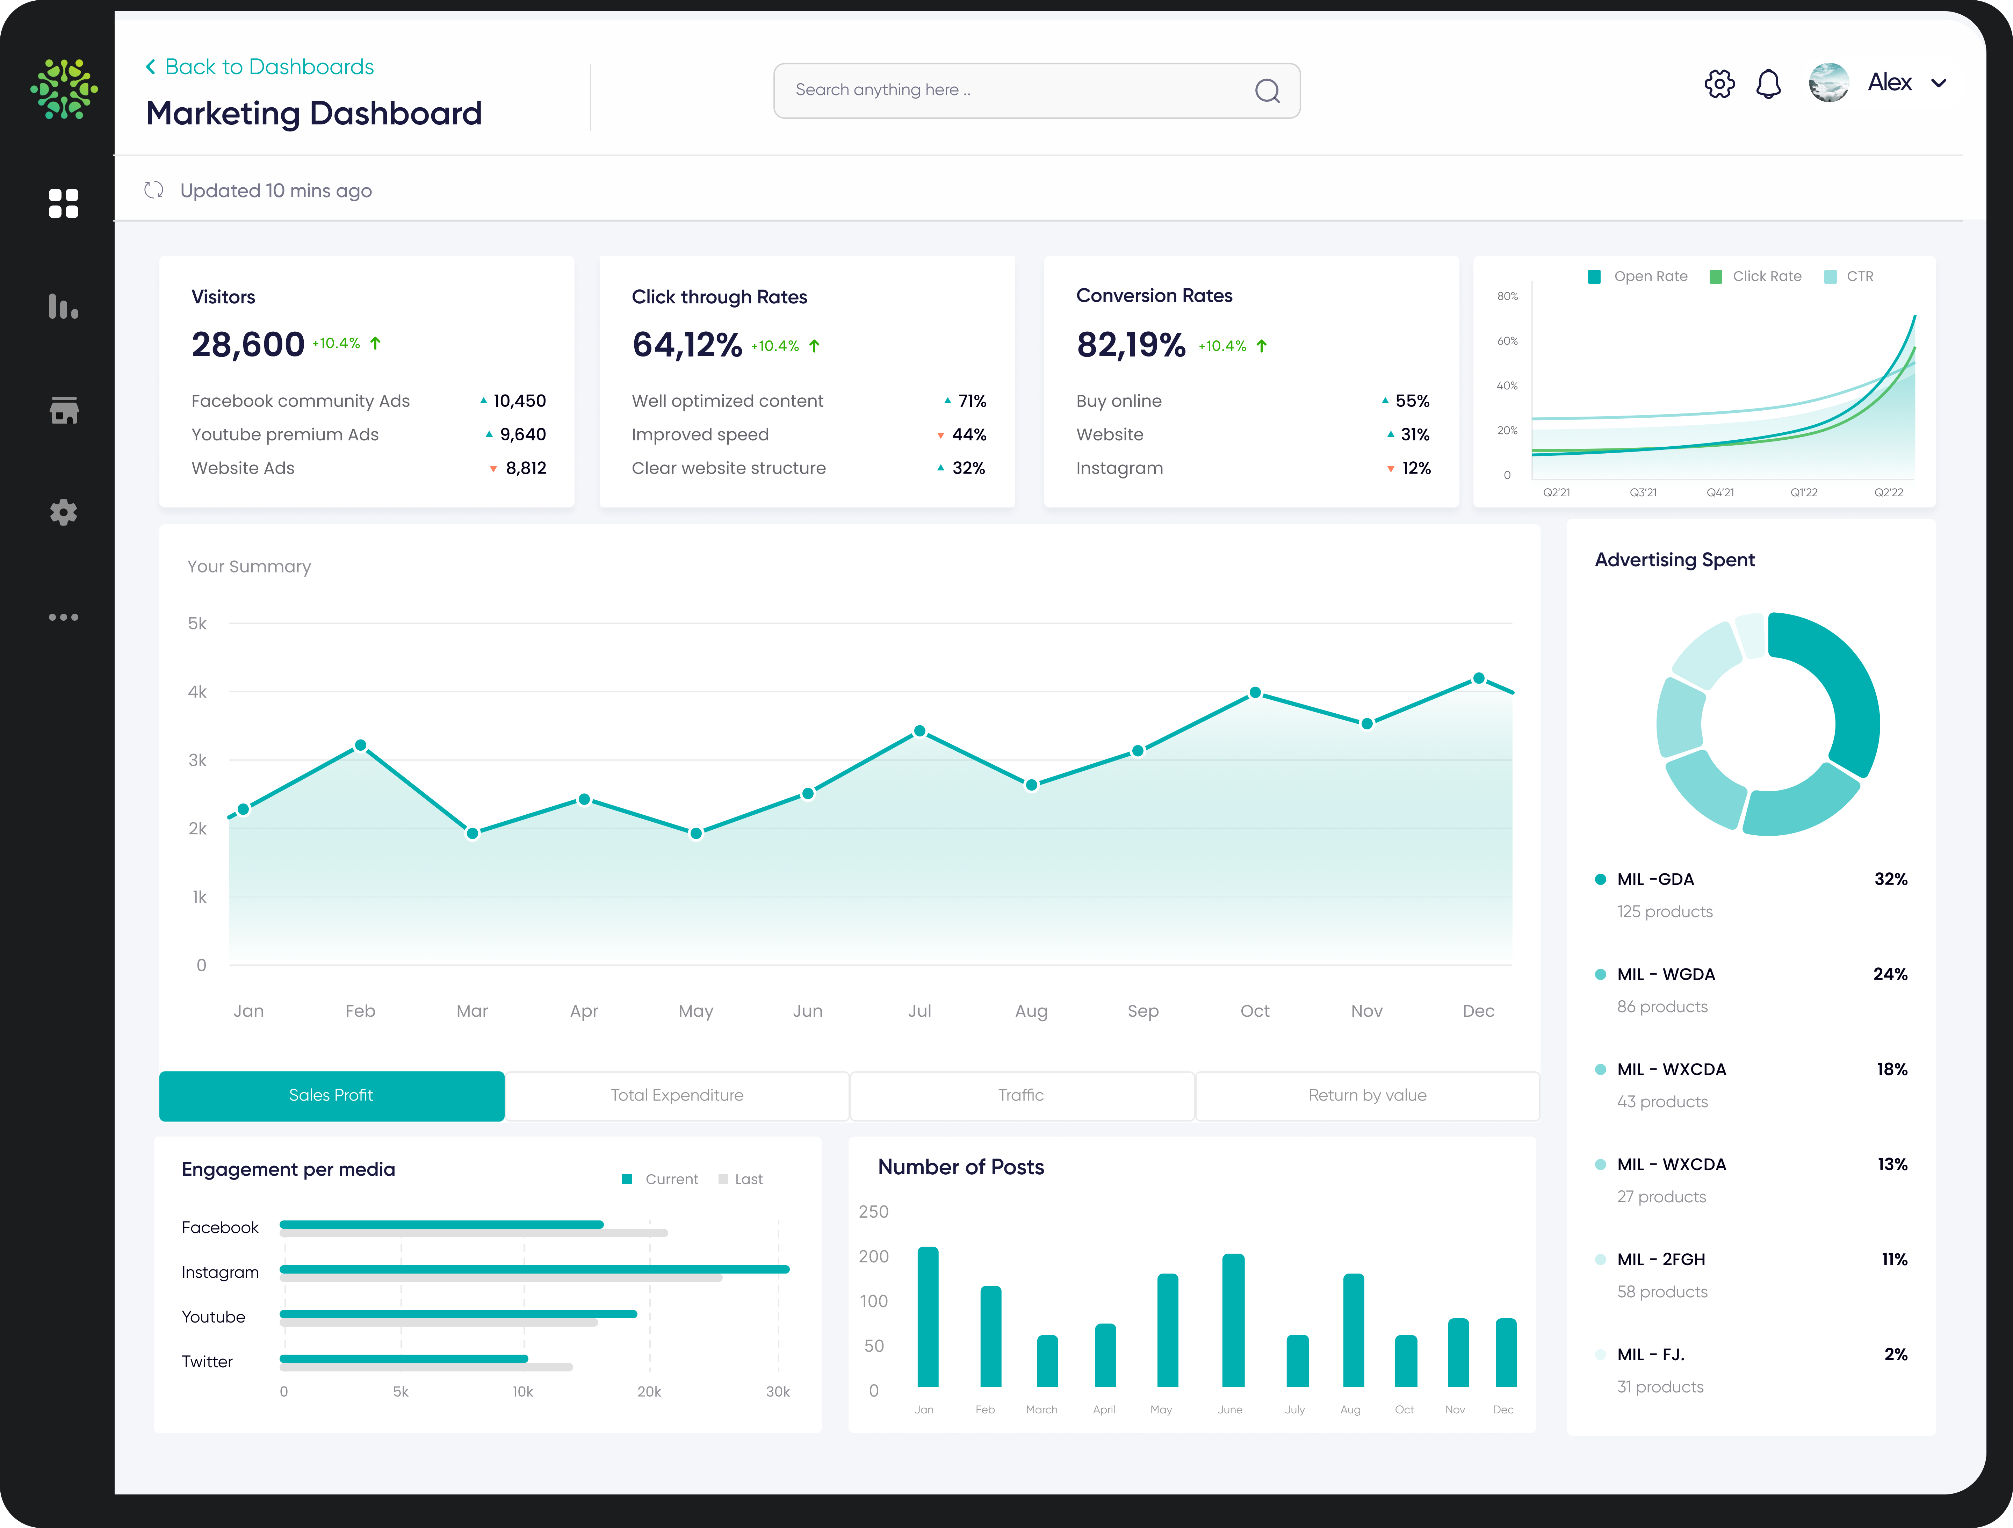
Task: Switch to Total Expenditure tab
Action: coord(677,1096)
